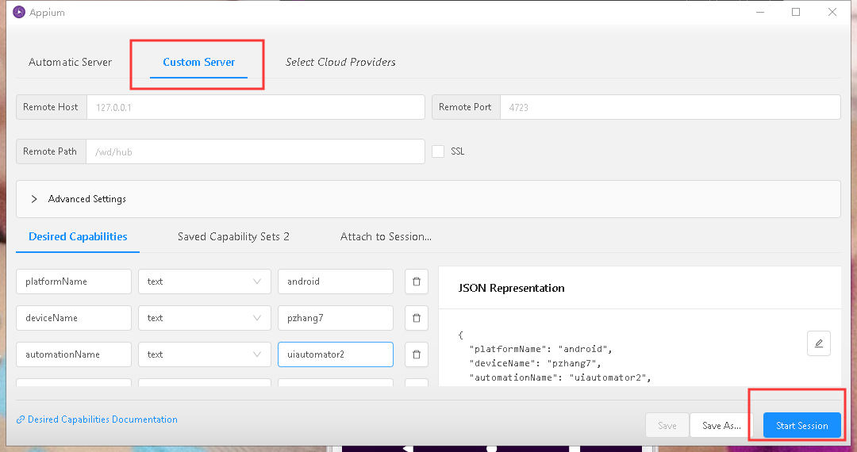This screenshot has height=452, width=857.
Task: Open the Select Cloud Providers tab
Action: click(340, 62)
